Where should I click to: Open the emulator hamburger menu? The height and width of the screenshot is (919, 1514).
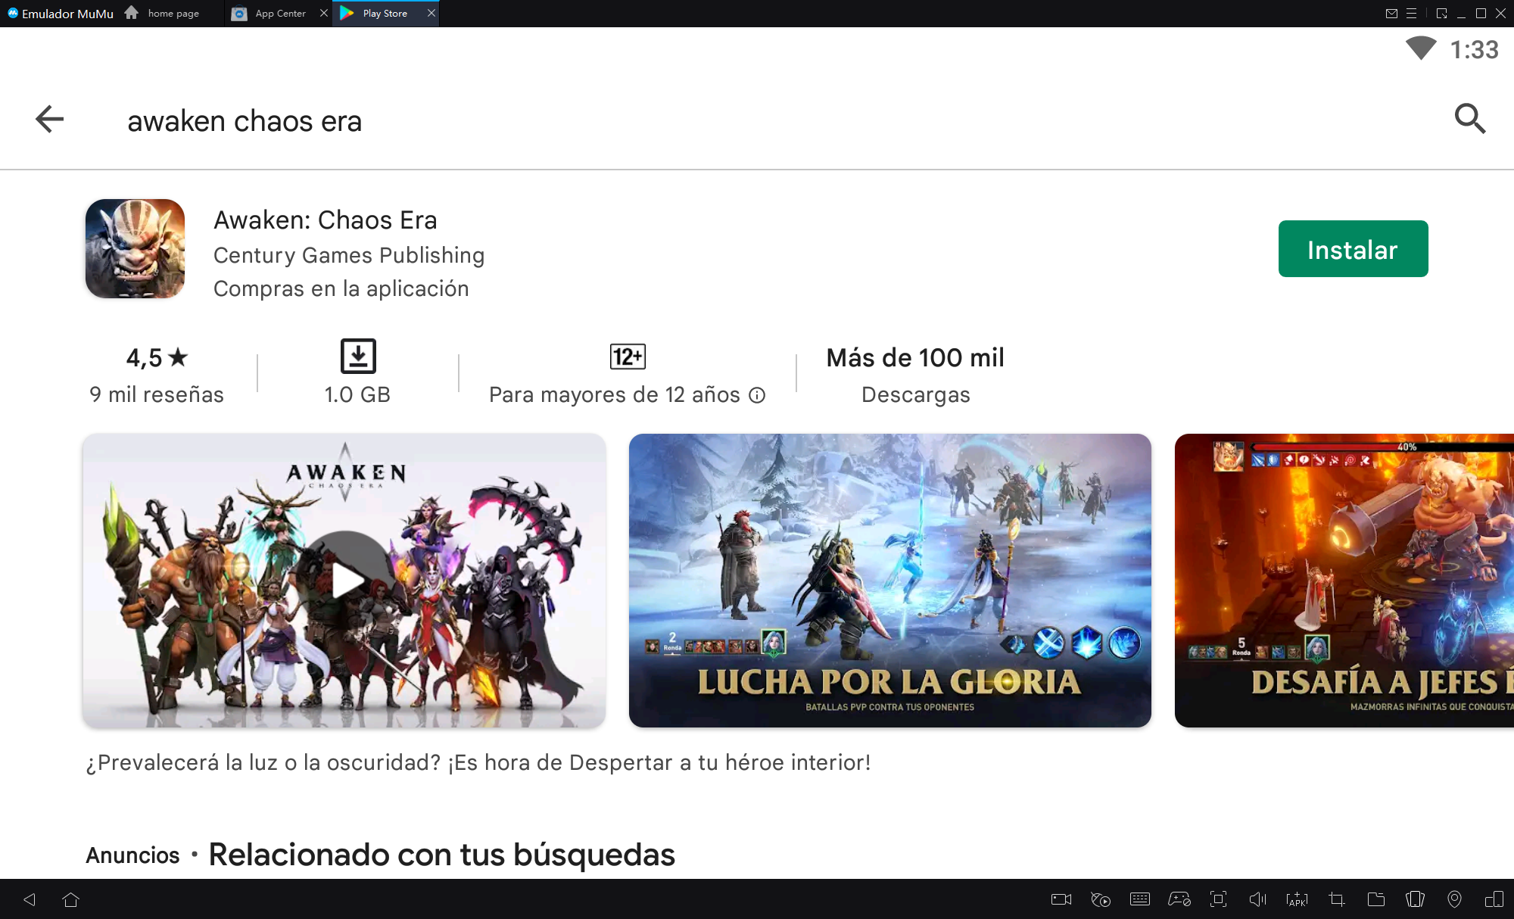tap(1411, 14)
